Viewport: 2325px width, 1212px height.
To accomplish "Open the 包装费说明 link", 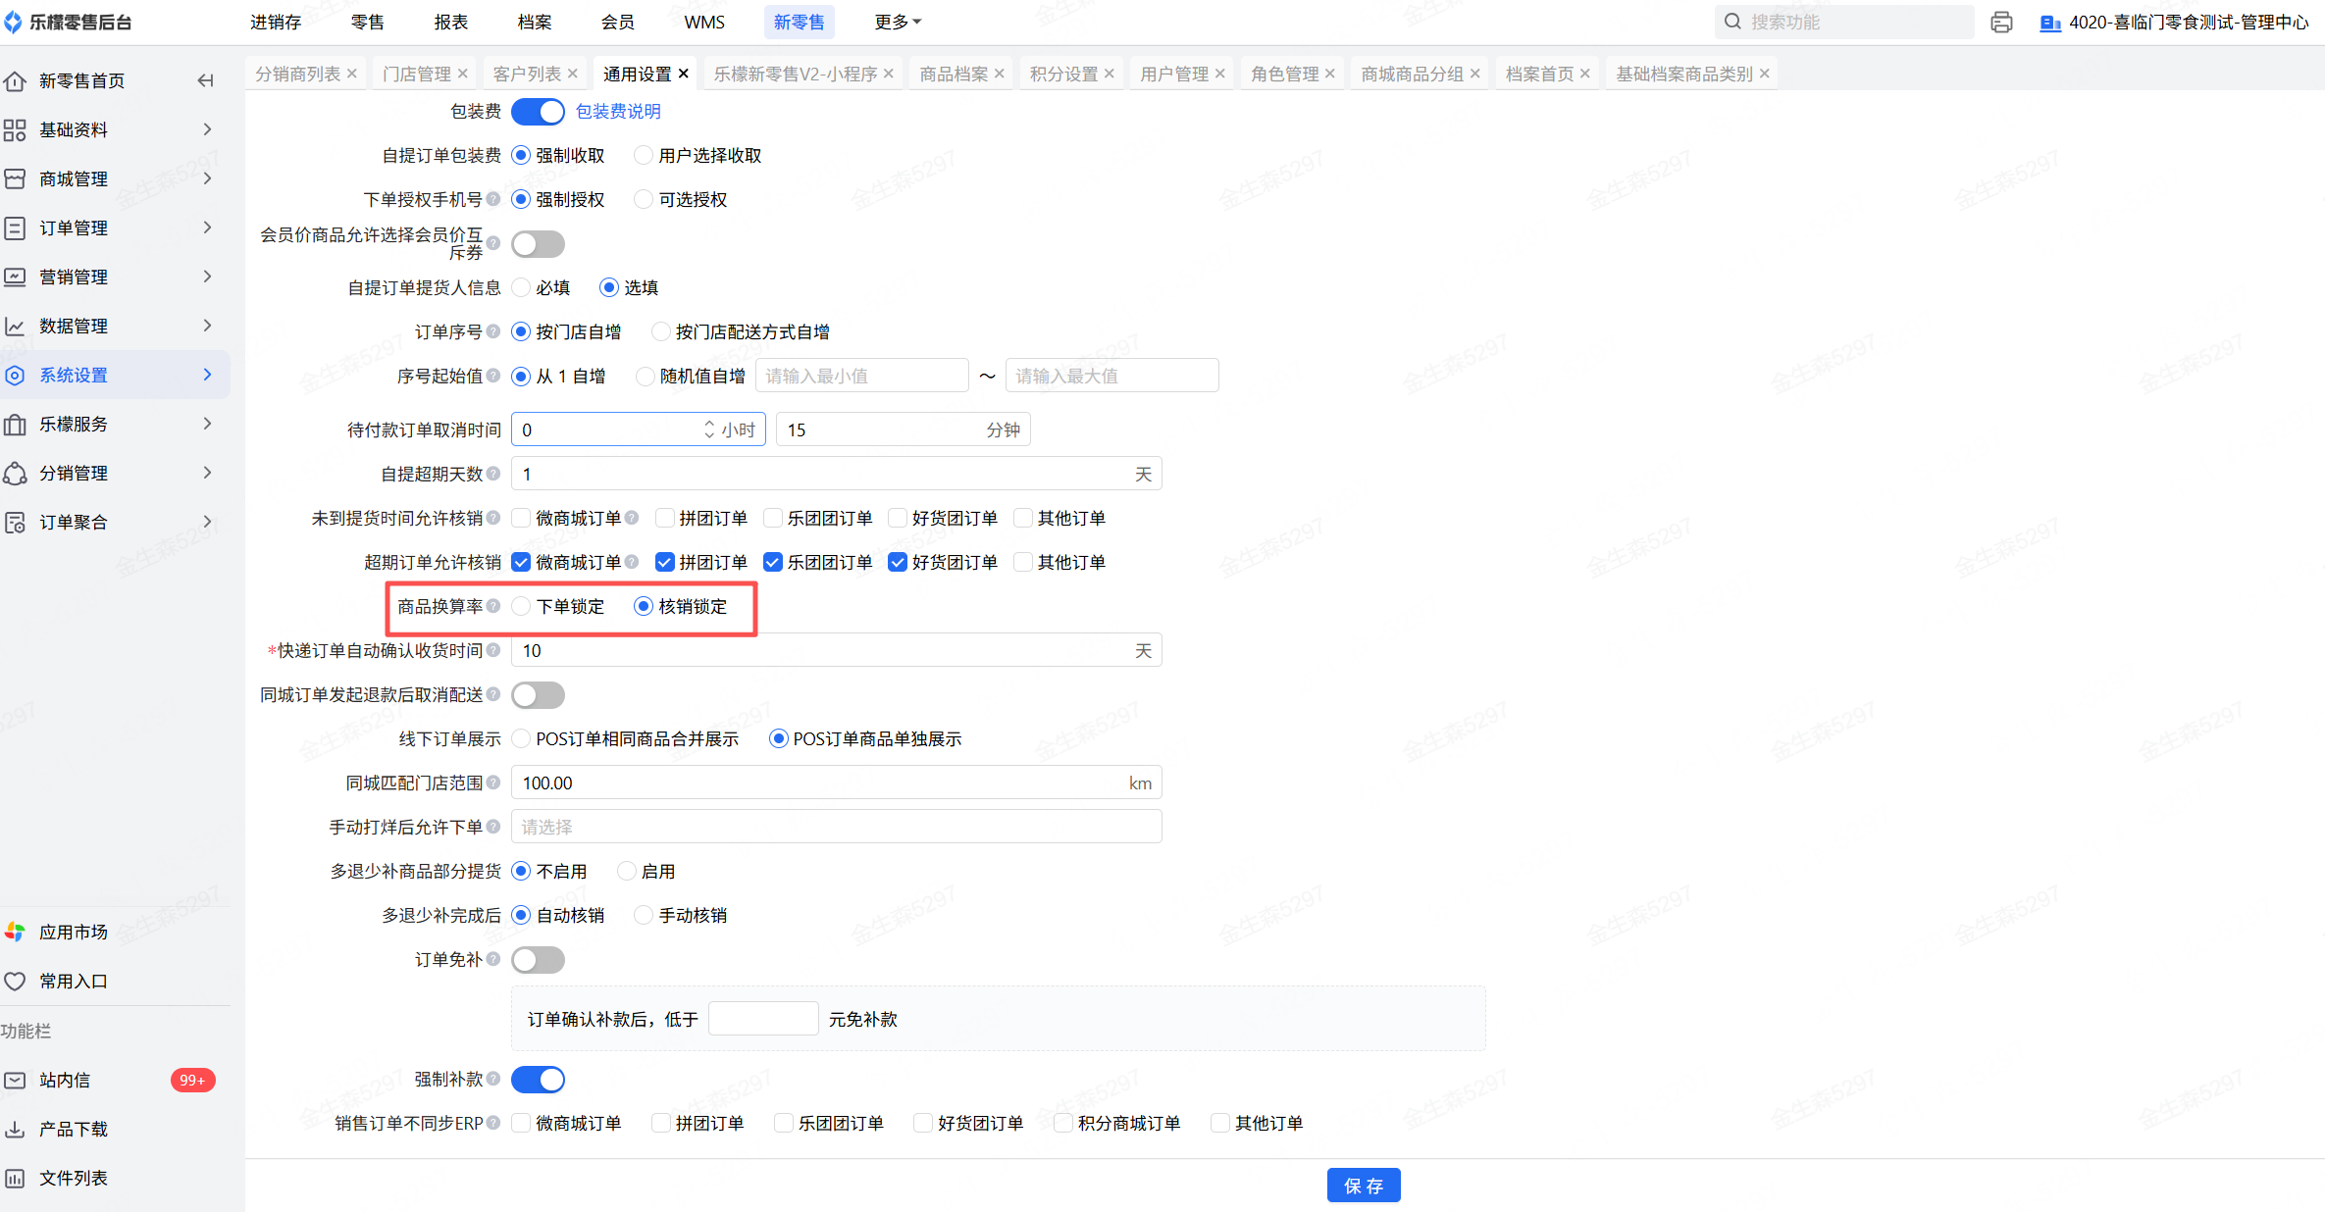I will [x=618, y=112].
